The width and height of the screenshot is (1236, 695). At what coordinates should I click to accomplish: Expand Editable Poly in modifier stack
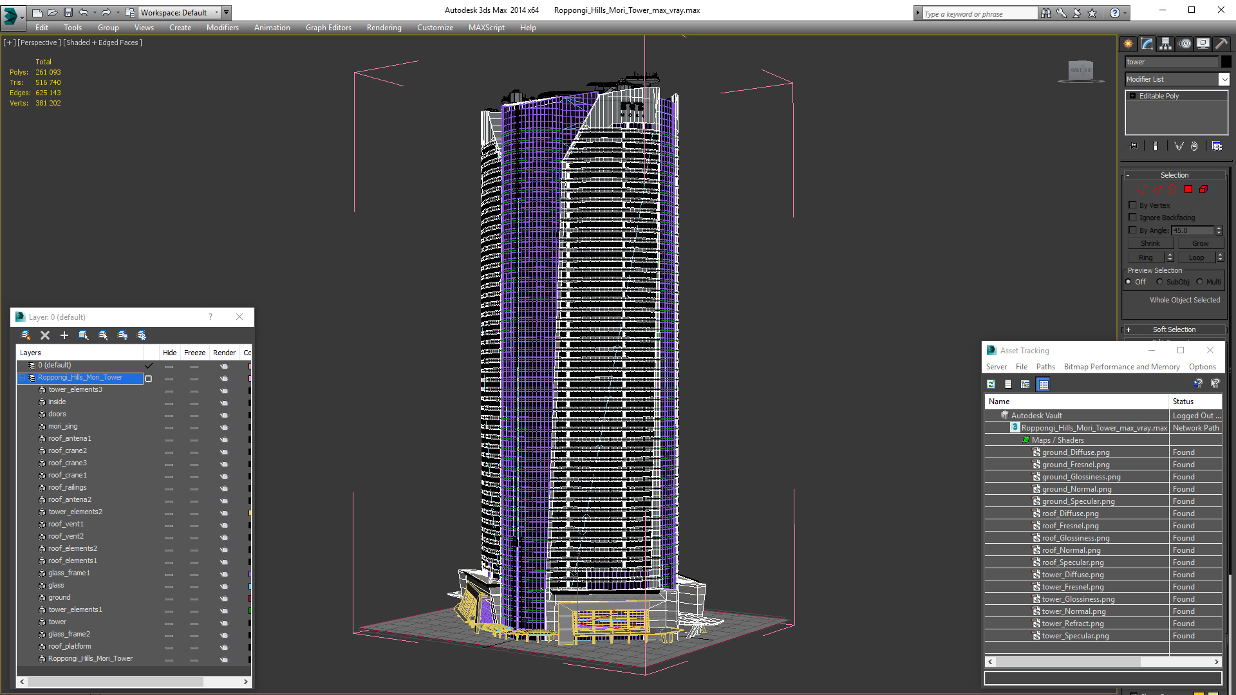pyautogui.click(x=1133, y=96)
